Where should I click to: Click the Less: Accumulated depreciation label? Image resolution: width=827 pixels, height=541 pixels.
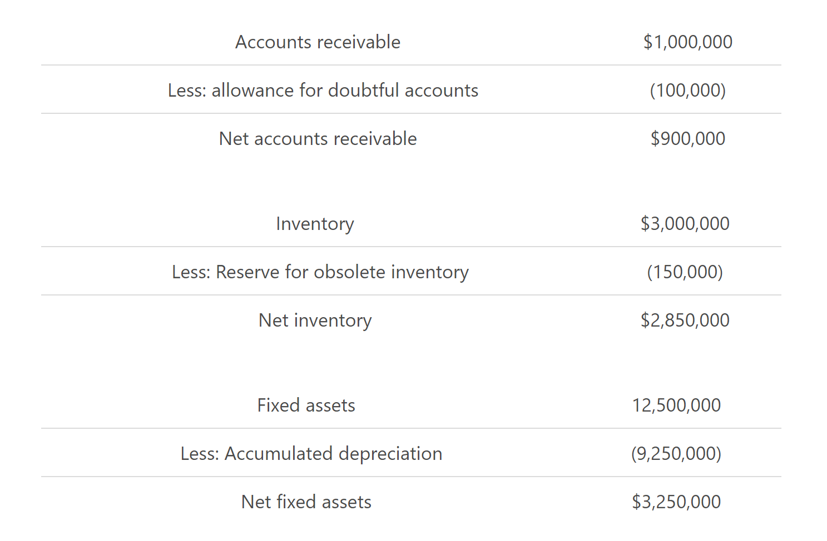point(311,454)
